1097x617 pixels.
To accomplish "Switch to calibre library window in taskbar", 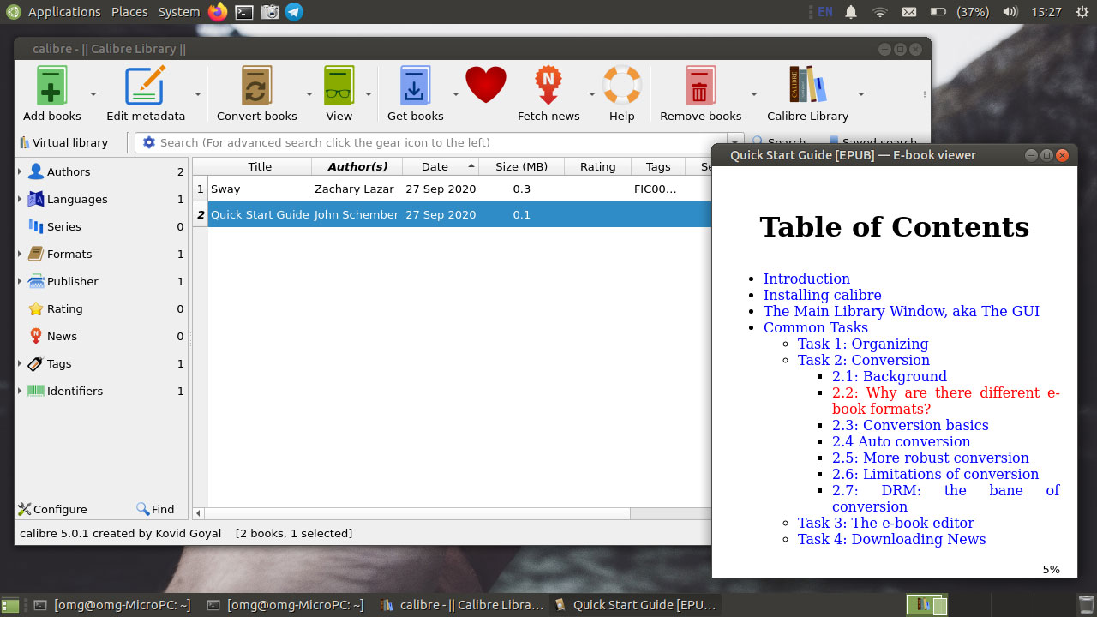I will [x=461, y=605].
